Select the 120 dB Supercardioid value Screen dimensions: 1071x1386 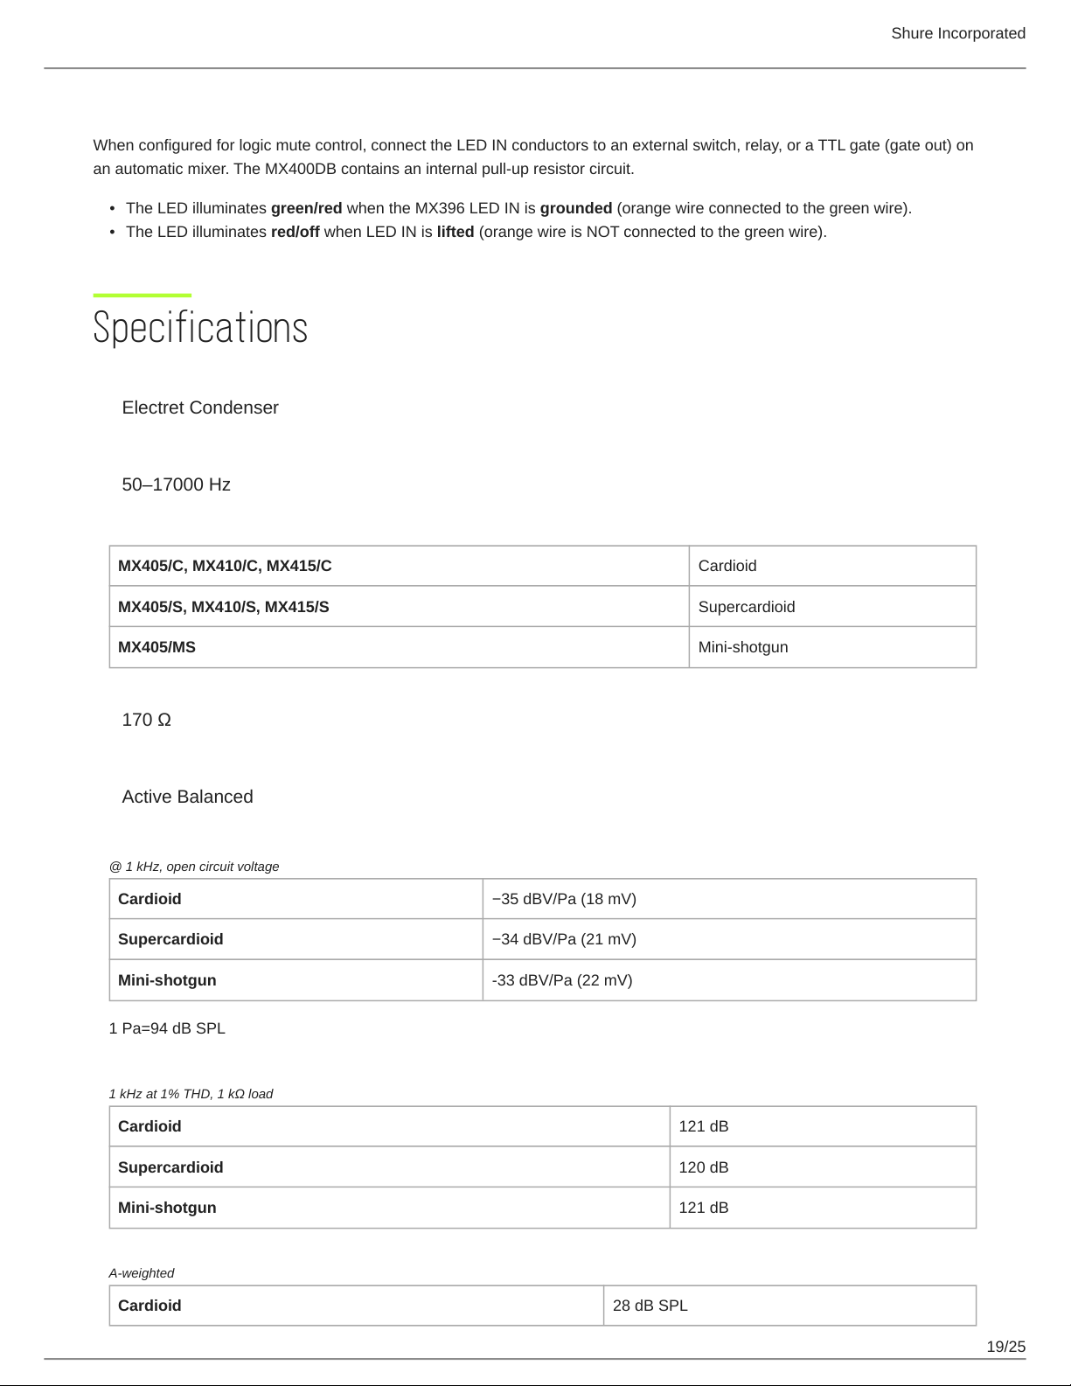(x=823, y=1167)
